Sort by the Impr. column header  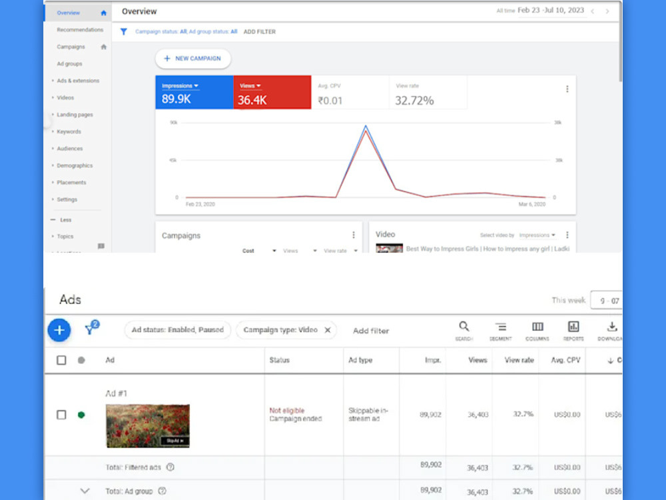coord(433,360)
